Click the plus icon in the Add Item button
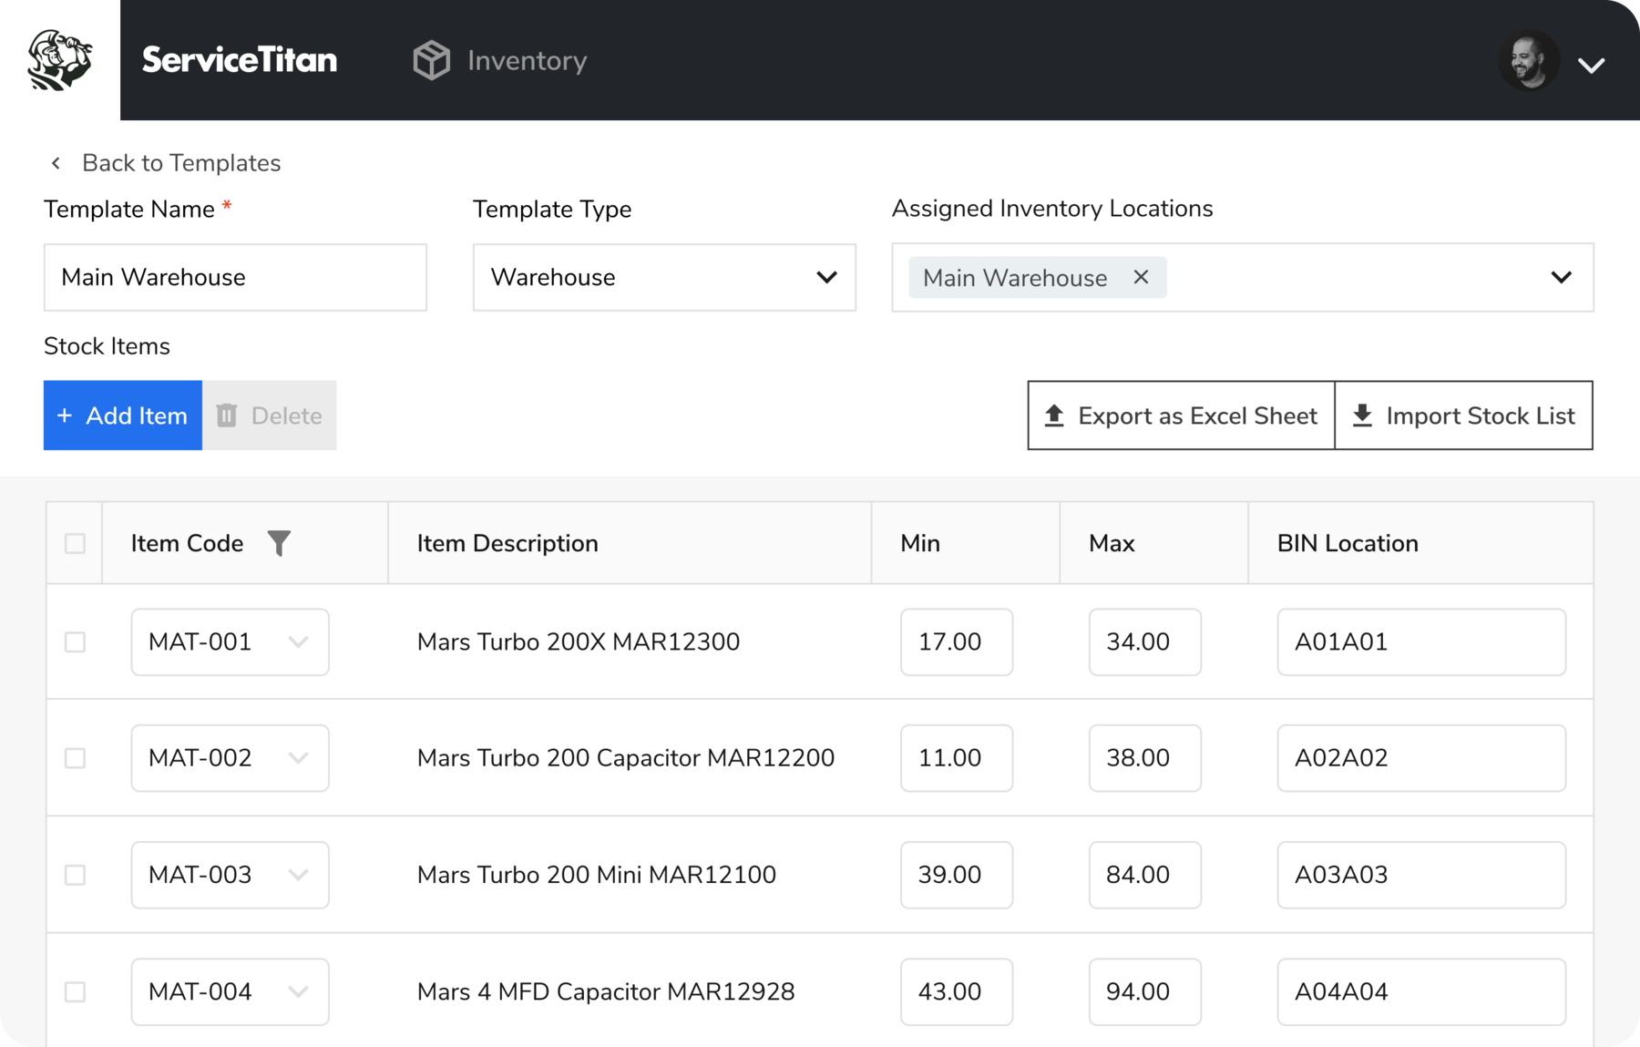1640x1047 pixels. point(64,415)
